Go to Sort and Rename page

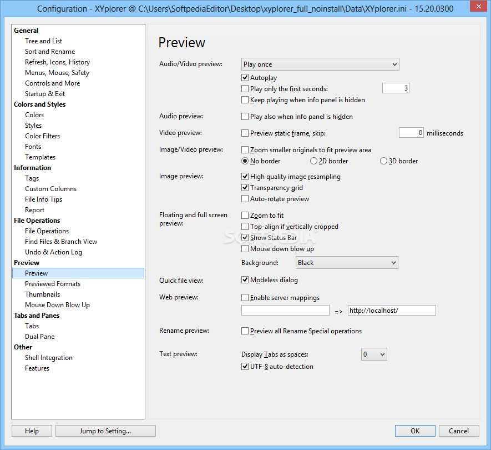tap(50, 52)
